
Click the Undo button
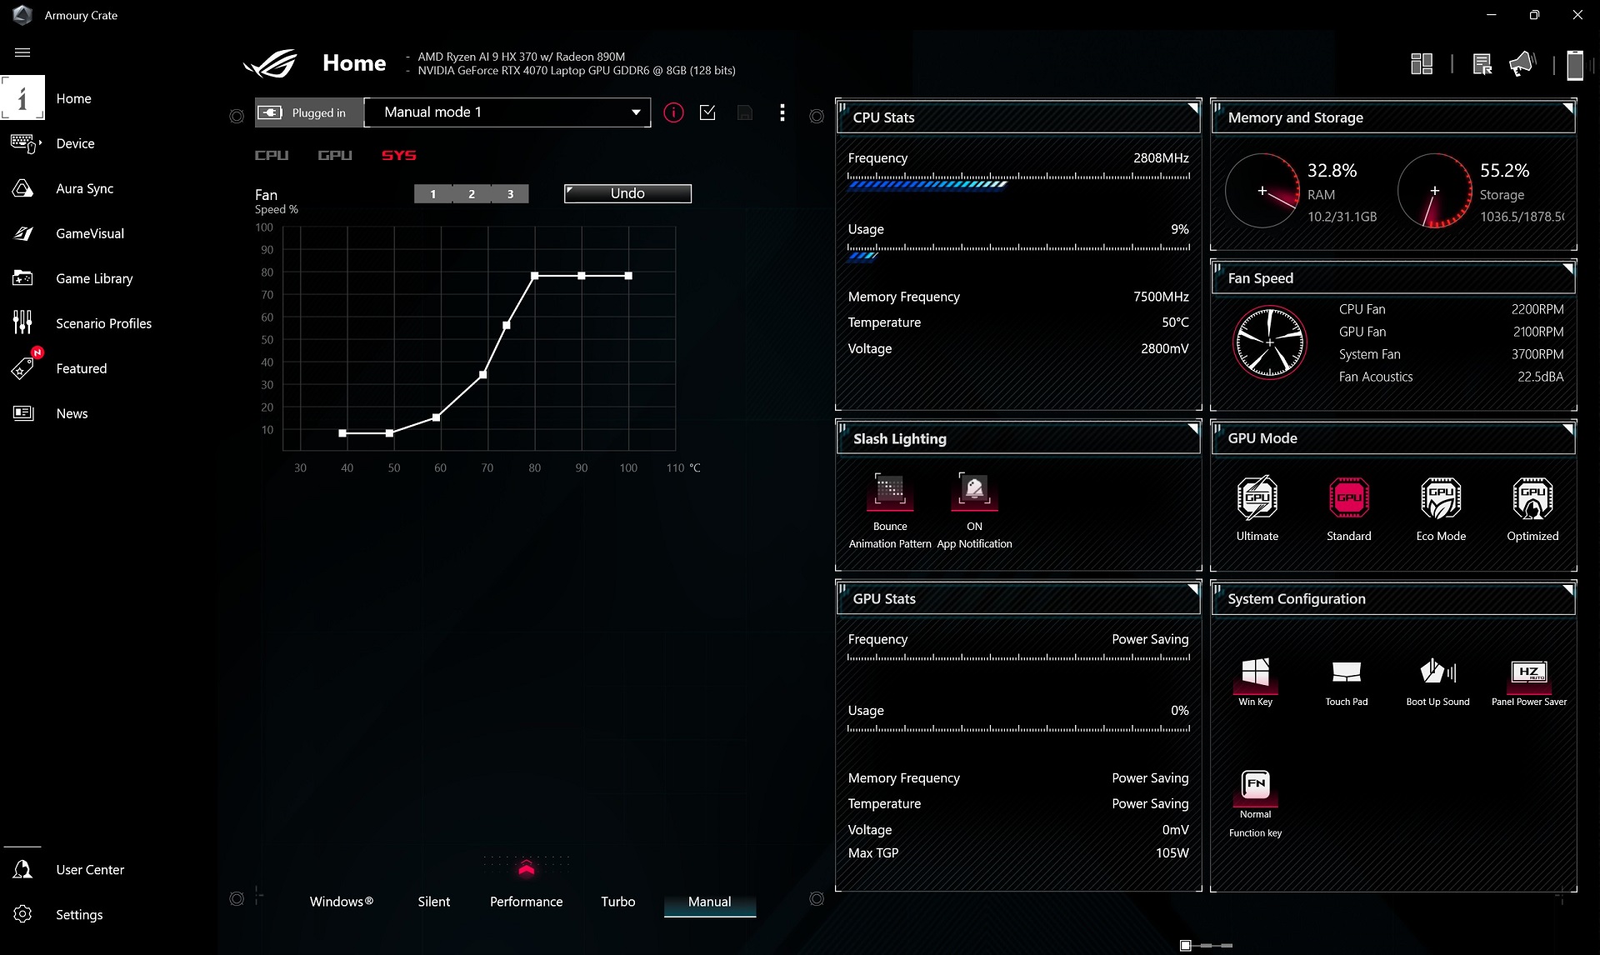coord(627,193)
